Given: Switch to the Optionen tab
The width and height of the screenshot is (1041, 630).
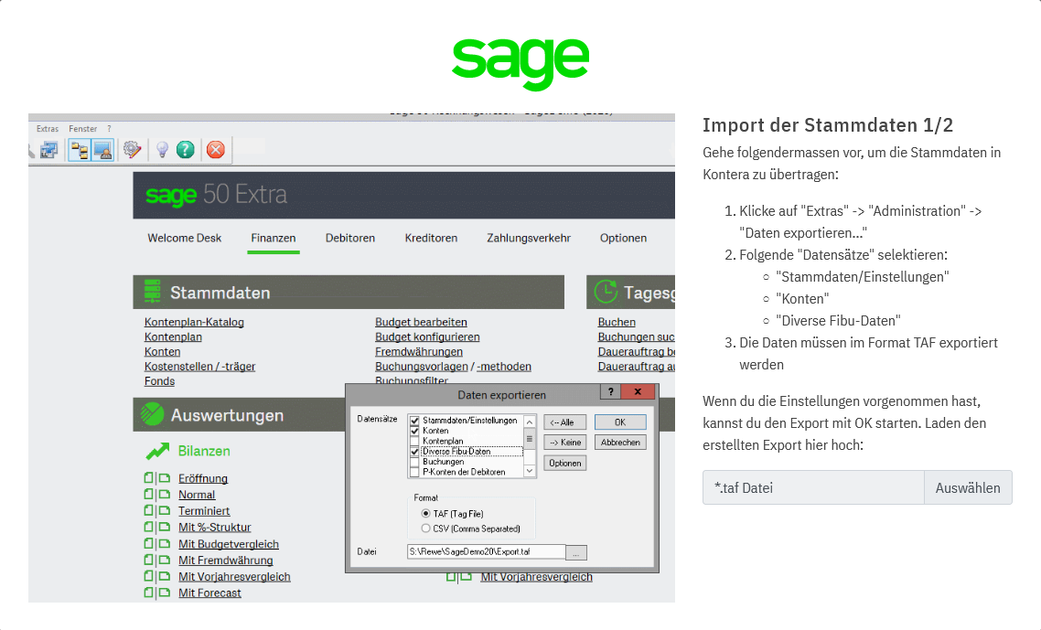Looking at the screenshot, I should coord(623,238).
